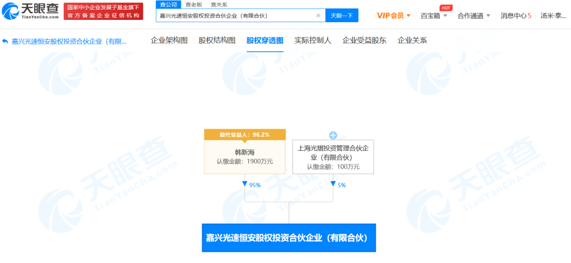Go back using the blue arrow icon
The image size is (571, 263).
[x=5, y=40]
